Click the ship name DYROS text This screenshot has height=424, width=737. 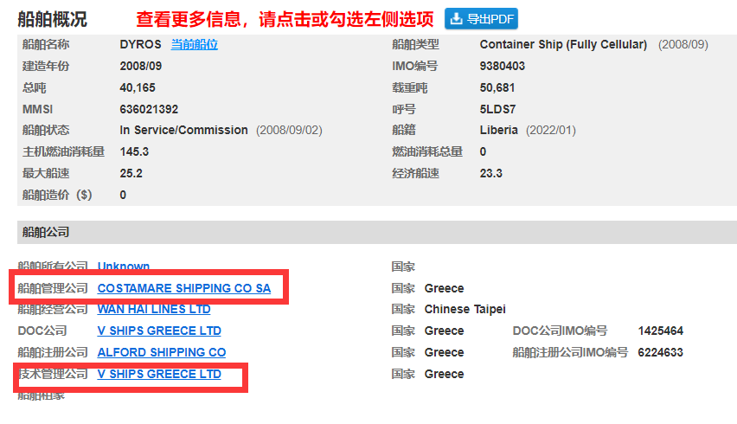point(140,45)
